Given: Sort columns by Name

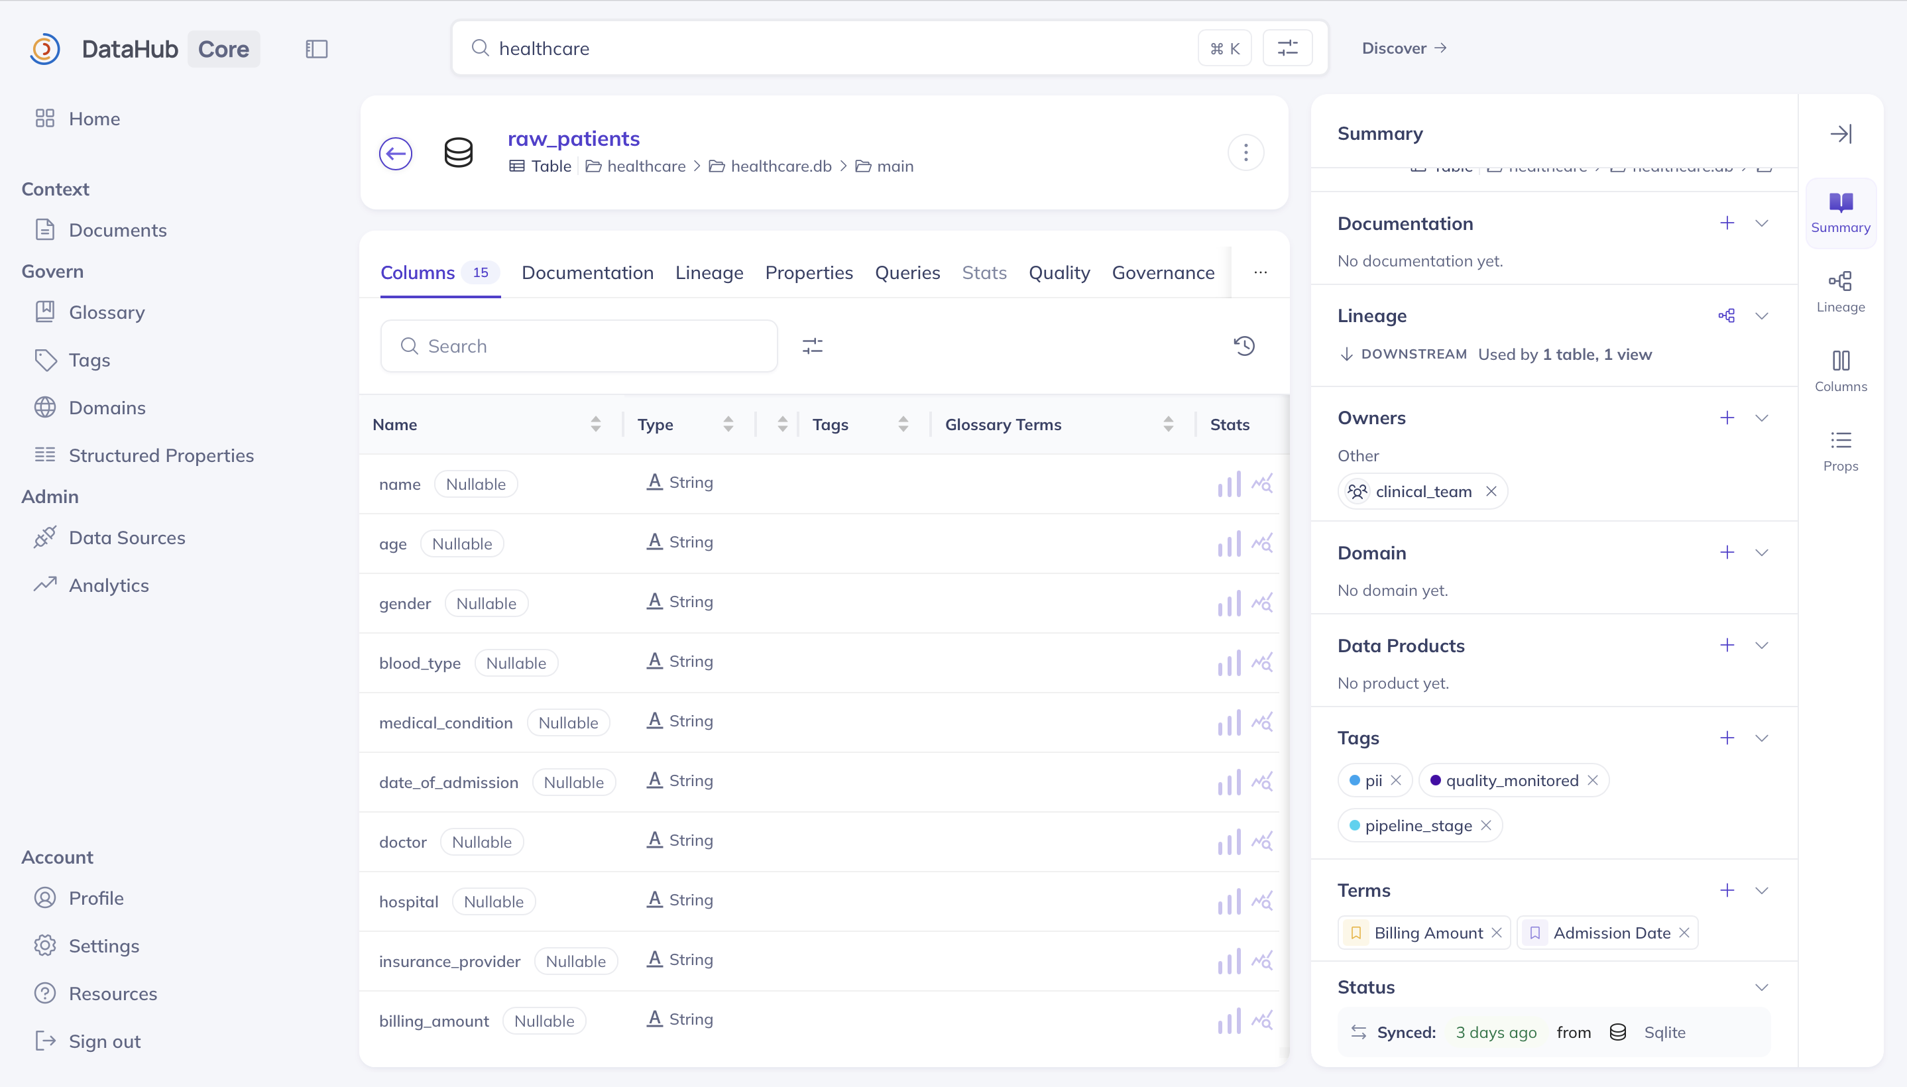Looking at the screenshot, I should pyautogui.click(x=595, y=424).
